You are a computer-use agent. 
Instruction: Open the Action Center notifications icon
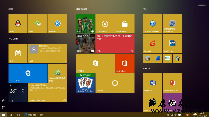pos(180,115)
